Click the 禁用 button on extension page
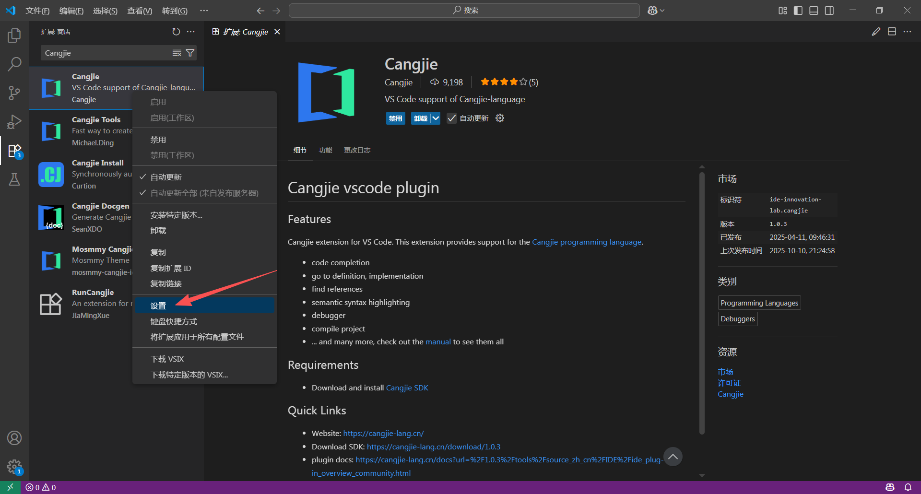 point(396,118)
